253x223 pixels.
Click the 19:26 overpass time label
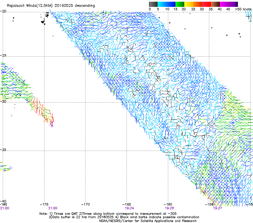[x=169, y=208]
